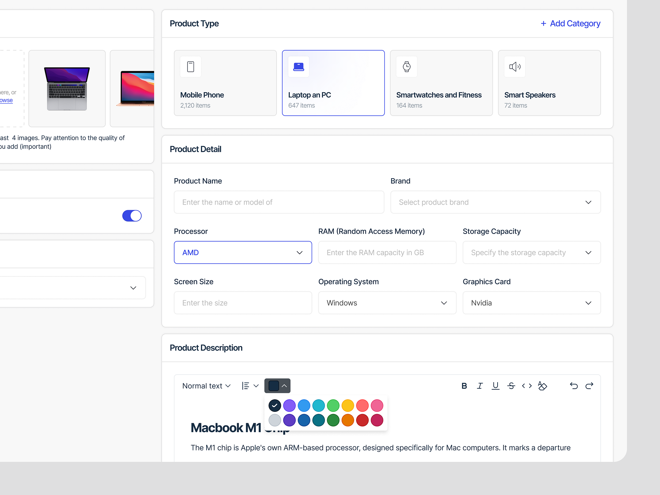Click the laptop icon in Laptop an PC card
The height and width of the screenshot is (495, 660).
[x=299, y=67]
